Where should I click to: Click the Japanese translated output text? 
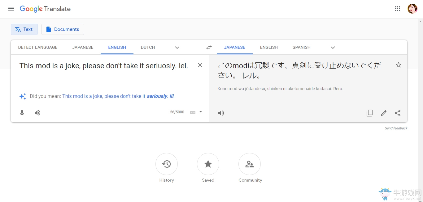(299, 70)
